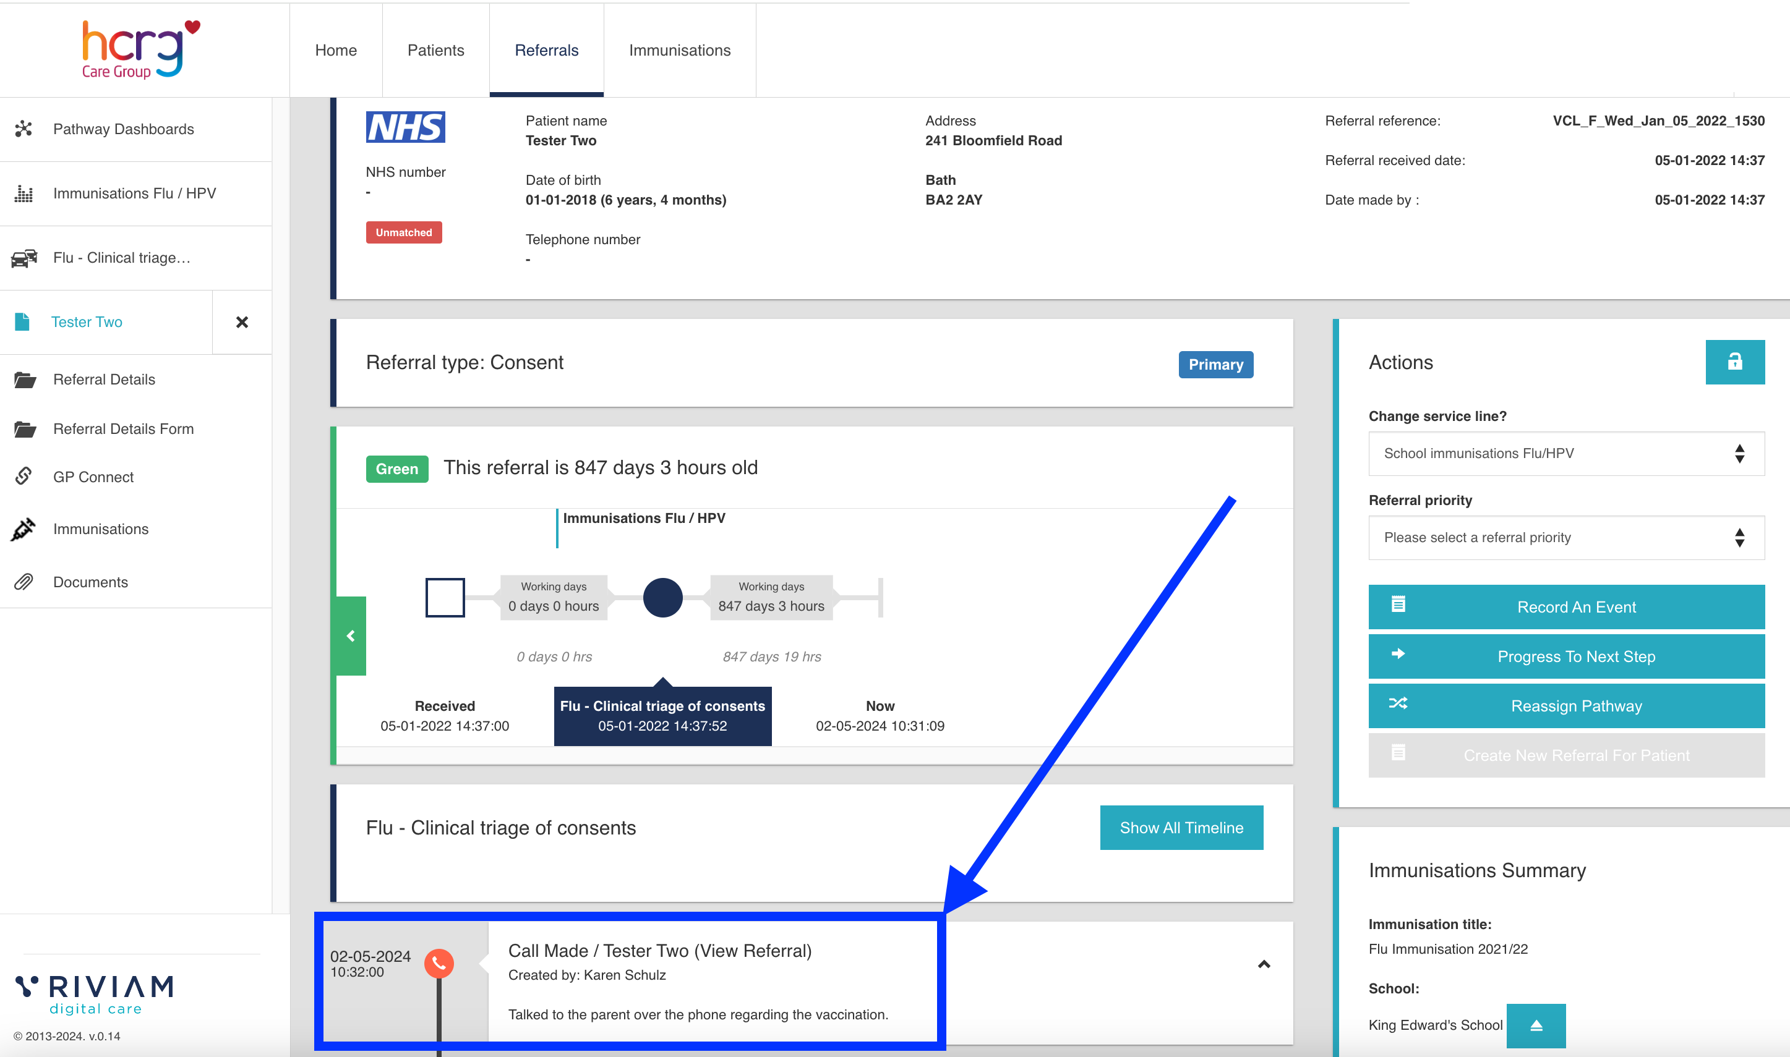Image resolution: width=1790 pixels, height=1057 pixels.
Task: Click the lock icon in Actions panel
Action: [x=1734, y=362]
